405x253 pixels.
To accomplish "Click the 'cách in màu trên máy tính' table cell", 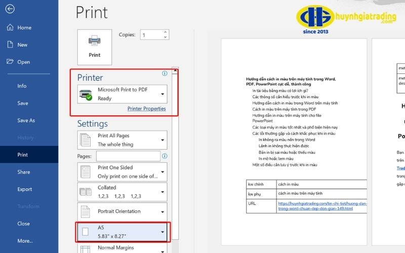I will click(321, 194).
